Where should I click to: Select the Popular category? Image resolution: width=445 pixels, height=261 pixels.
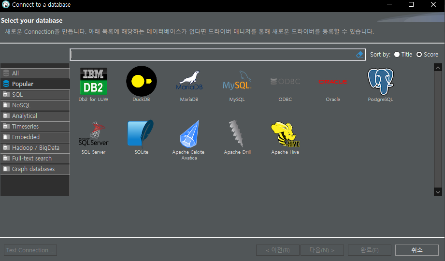[35, 84]
